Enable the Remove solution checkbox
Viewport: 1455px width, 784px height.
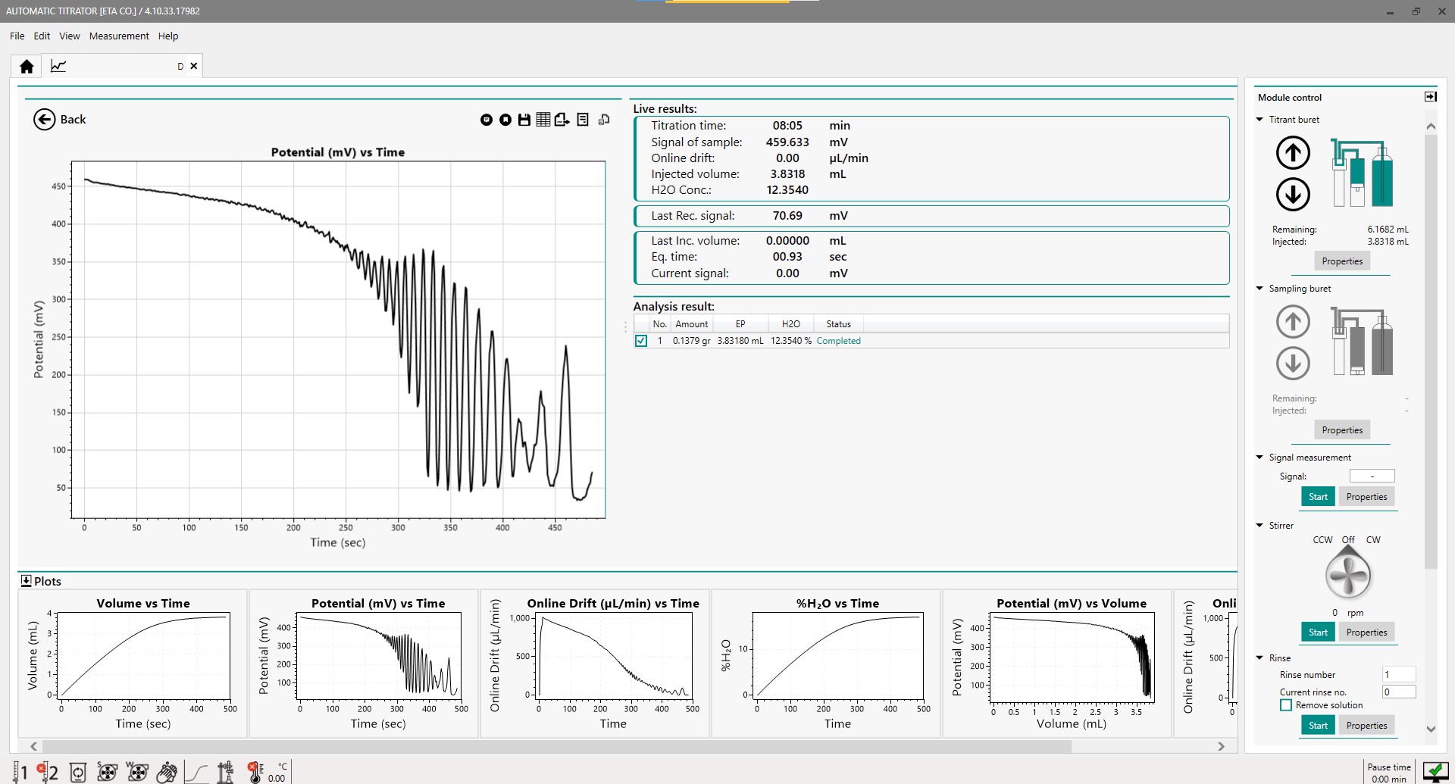1286,705
